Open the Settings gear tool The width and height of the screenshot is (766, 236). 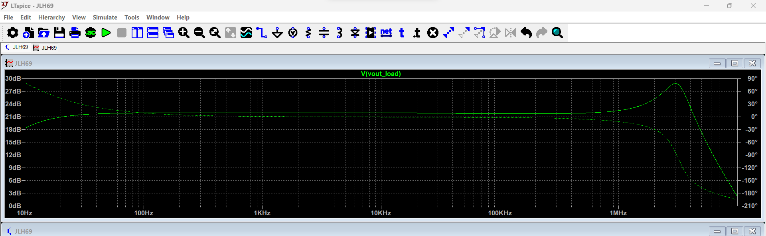13,33
